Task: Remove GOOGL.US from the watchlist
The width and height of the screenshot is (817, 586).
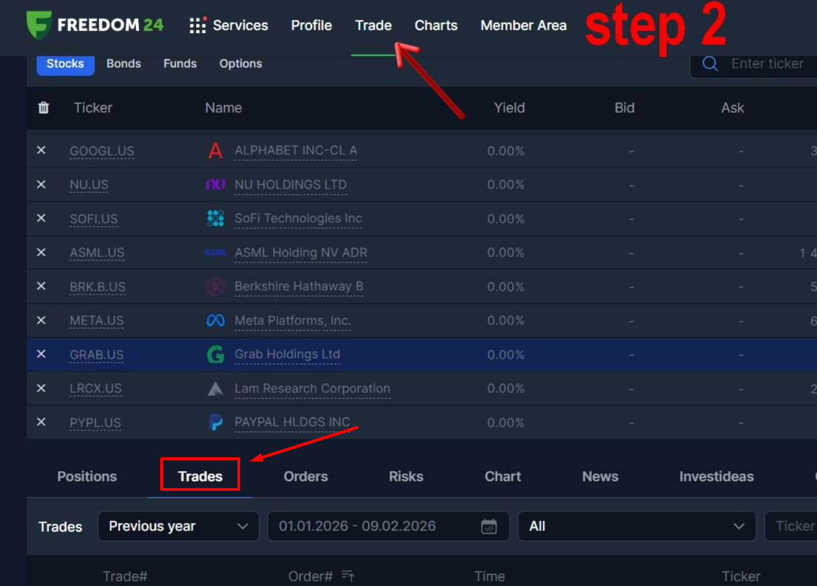Action: [x=41, y=150]
